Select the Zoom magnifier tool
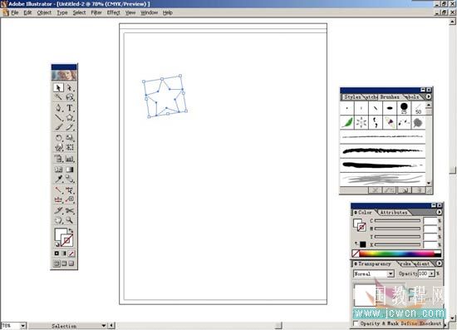The width and height of the screenshot is (457, 330). coord(70,220)
